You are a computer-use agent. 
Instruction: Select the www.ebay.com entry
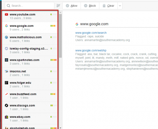pos(30,119)
